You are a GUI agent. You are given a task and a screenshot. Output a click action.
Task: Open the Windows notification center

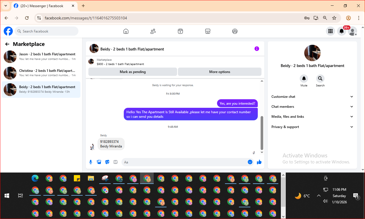tap(356, 196)
